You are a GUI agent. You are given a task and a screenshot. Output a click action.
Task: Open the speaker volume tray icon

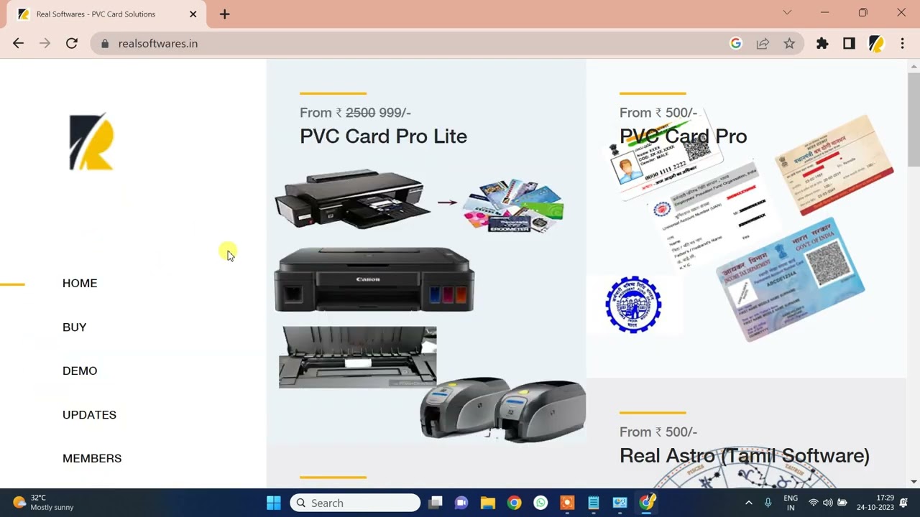coord(828,503)
